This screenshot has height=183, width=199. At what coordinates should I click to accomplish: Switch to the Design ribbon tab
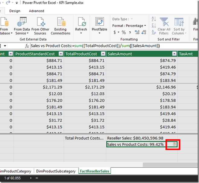15,11
